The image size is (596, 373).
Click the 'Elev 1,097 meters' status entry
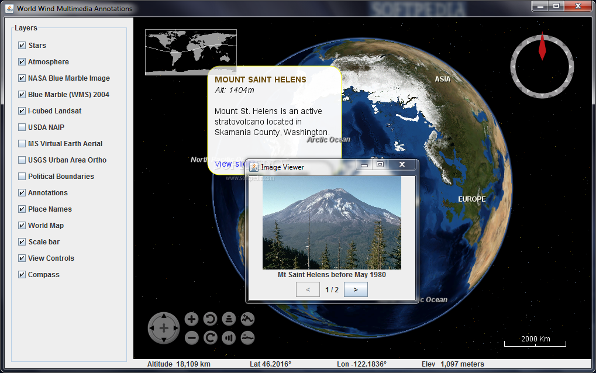point(453,364)
